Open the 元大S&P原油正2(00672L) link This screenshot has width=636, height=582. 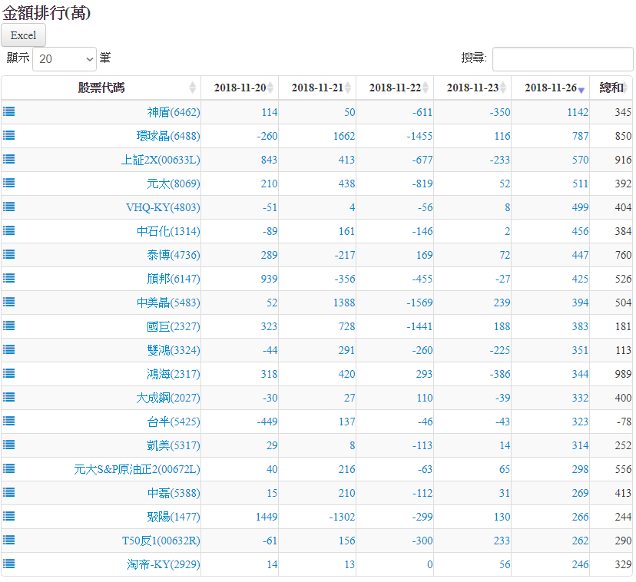(137, 469)
